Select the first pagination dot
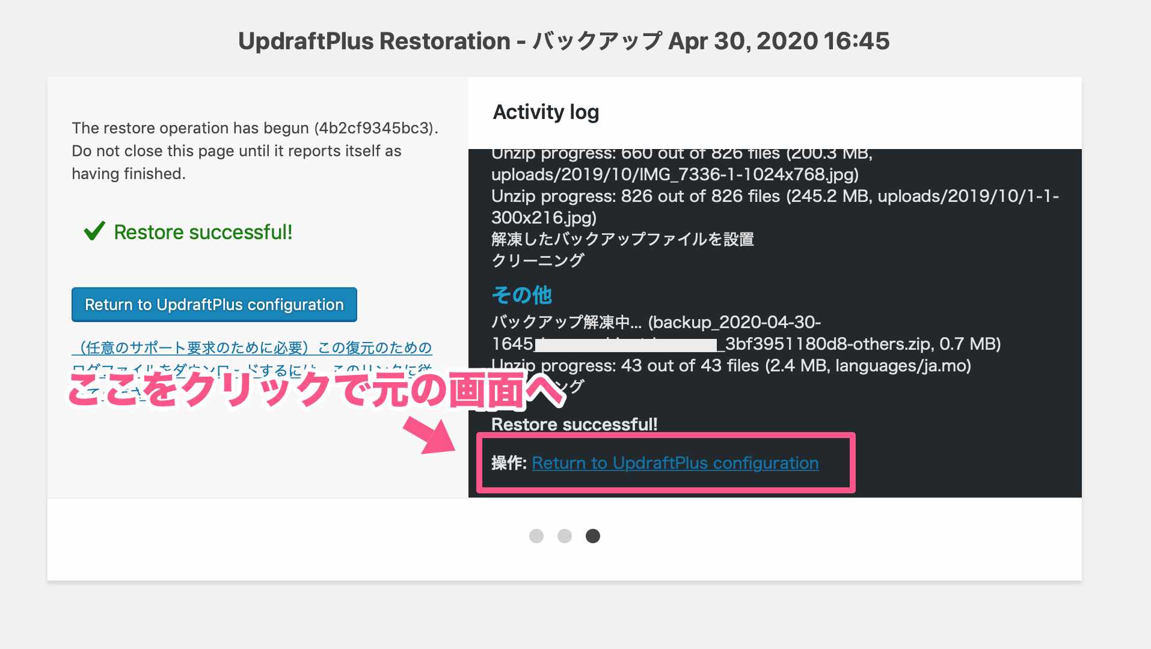Image resolution: width=1151 pixels, height=649 pixels. (x=536, y=536)
